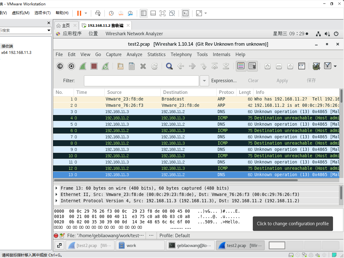This screenshot has width=344, height=258.
Task: Restart the running live capture
Action: click(105, 66)
